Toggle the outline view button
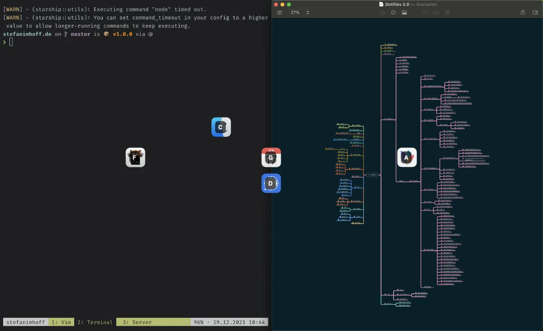The width and height of the screenshot is (543, 331). coord(279,13)
